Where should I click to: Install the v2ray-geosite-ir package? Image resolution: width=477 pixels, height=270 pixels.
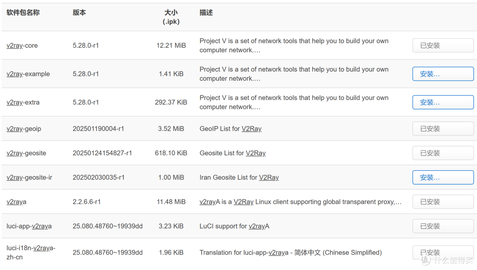443,177
